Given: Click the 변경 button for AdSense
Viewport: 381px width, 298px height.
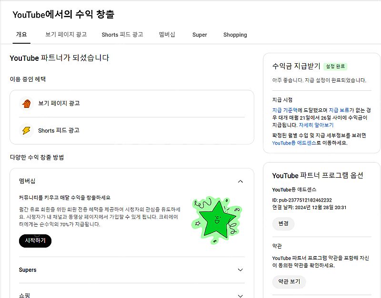Looking at the screenshot, I should [283, 223].
